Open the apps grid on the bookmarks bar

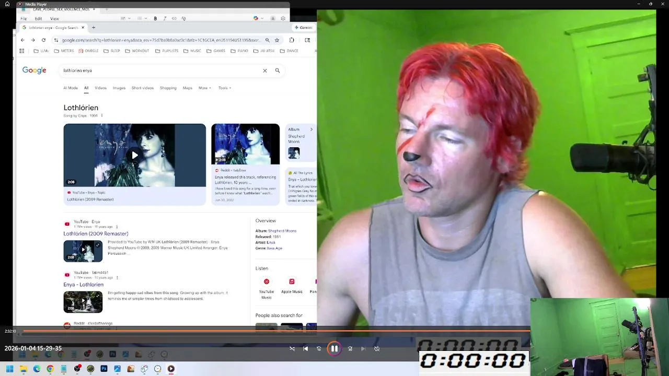[x=22, y=51]
